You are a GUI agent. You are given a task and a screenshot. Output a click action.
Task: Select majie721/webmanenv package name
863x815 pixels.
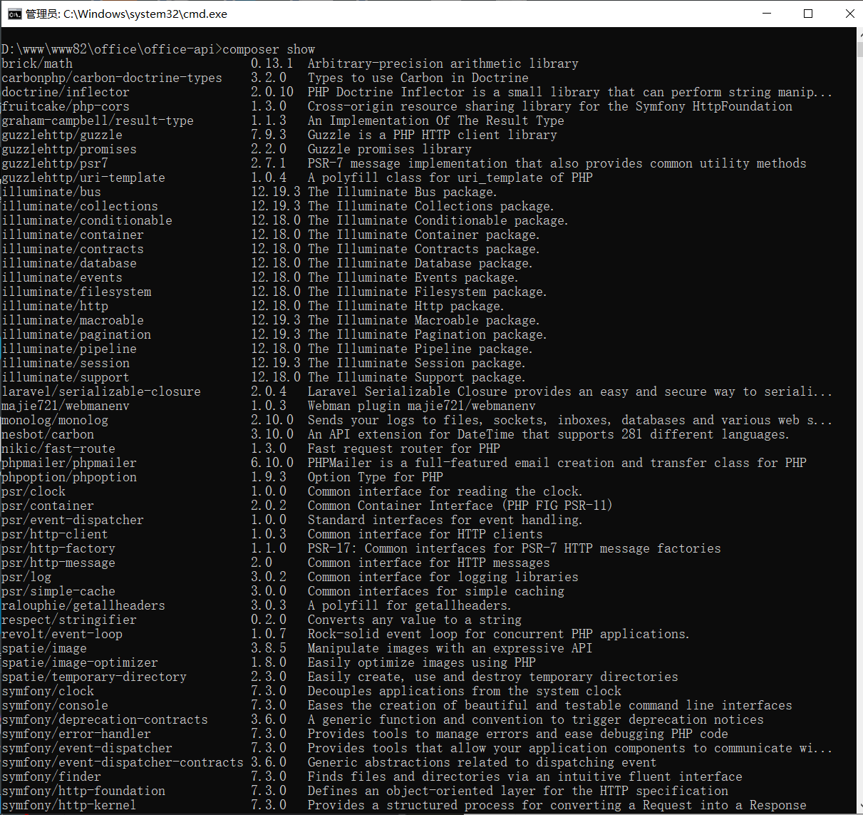66,406
